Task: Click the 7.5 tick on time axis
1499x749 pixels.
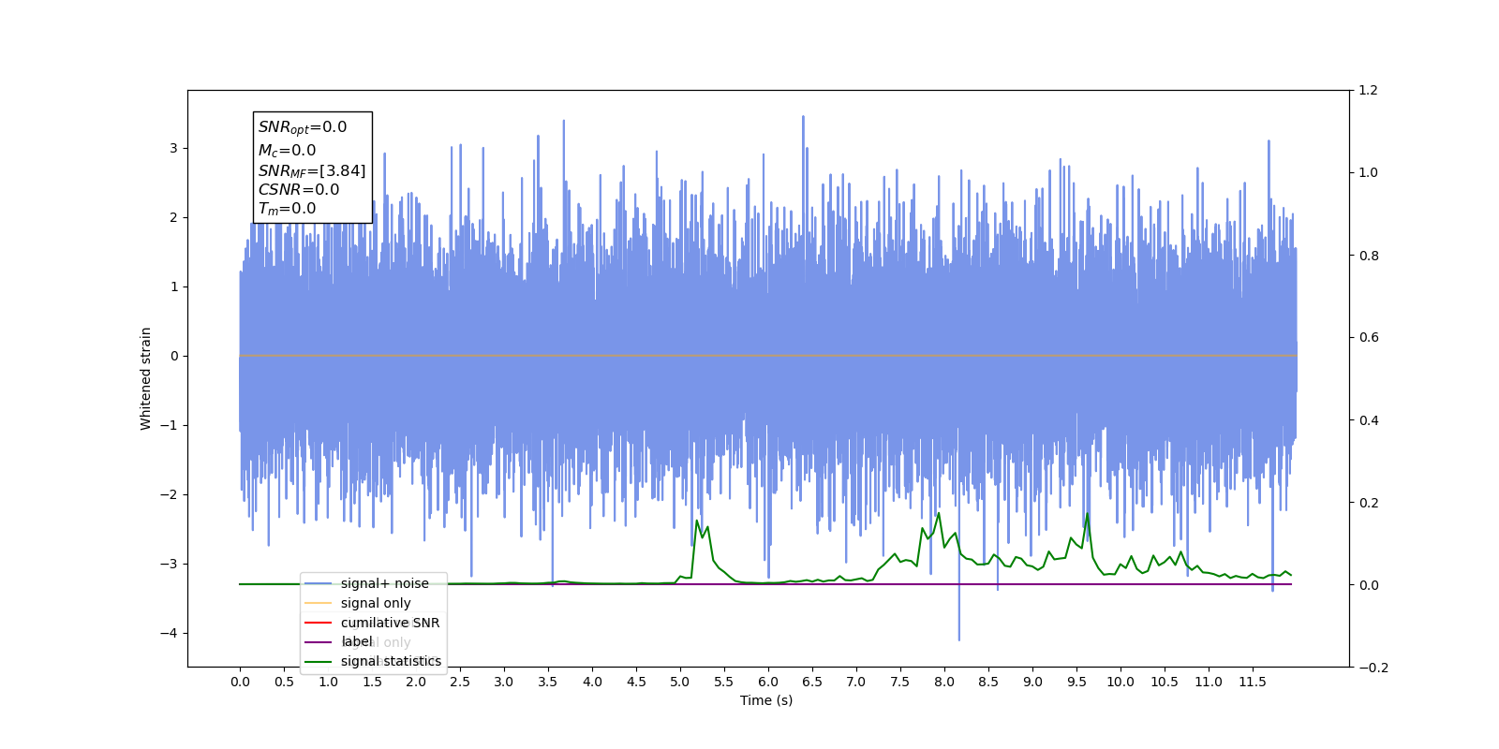Action: [x=900, y=682]
